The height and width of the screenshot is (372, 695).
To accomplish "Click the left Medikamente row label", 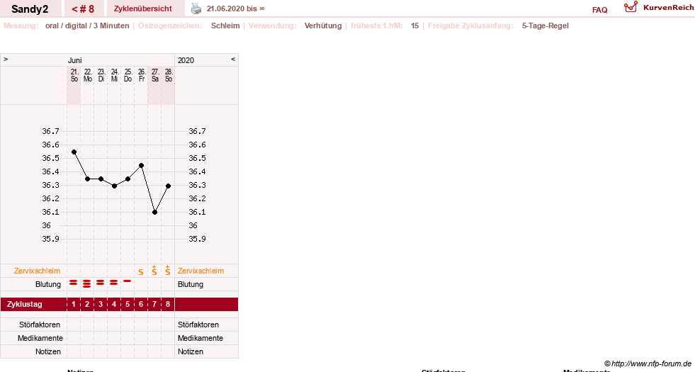I will pos(40,338).
